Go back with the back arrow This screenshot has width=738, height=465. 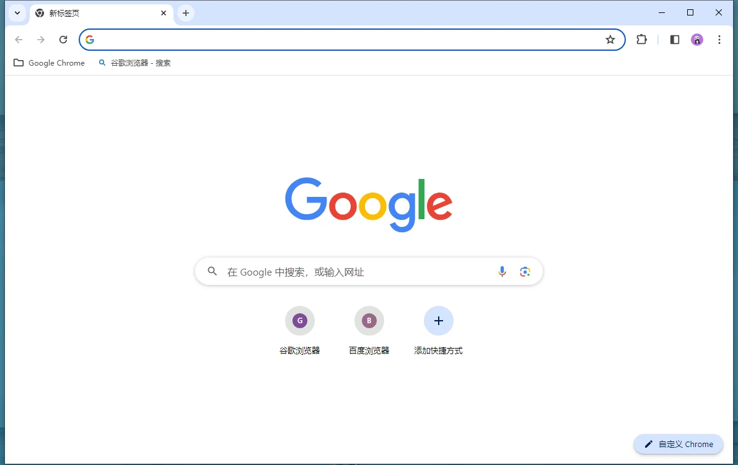(19, 40)
